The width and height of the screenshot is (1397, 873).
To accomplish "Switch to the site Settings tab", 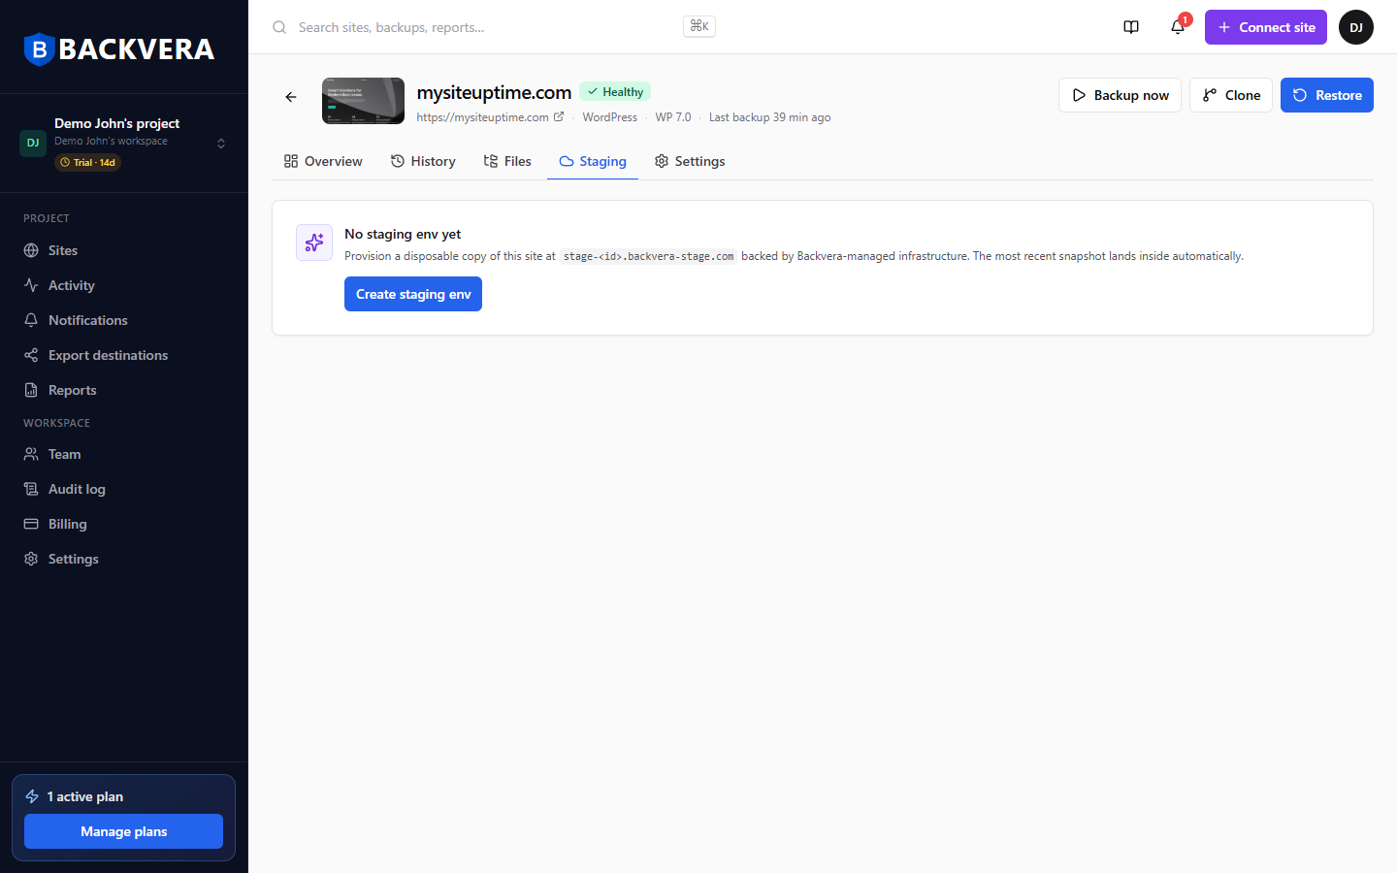I will pyautogui.click(x=690, y=161).
